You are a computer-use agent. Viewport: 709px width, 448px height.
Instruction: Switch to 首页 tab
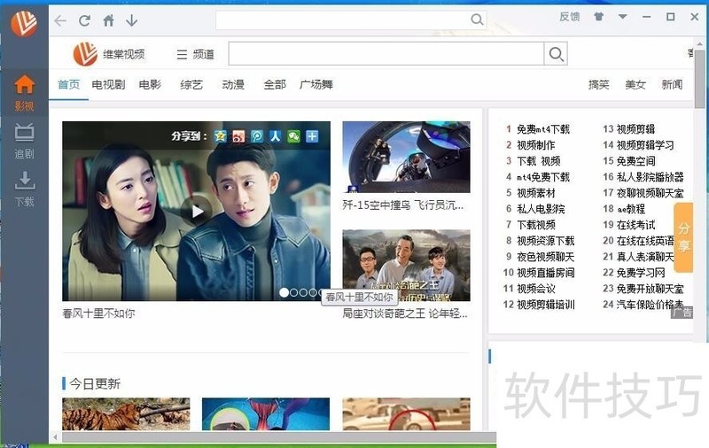[69, 84]
